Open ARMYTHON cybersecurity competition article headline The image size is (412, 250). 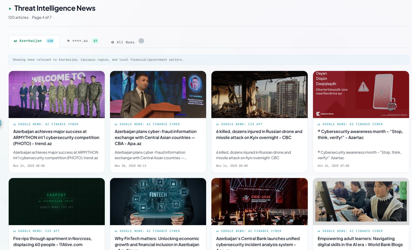[56, 137]
